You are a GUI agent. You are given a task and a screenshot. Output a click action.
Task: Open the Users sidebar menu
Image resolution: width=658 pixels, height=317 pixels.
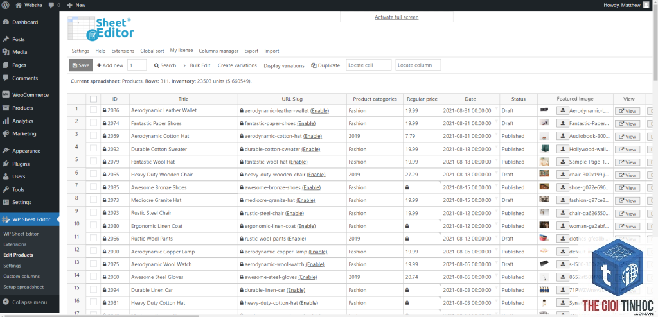(x=30, y=176)
